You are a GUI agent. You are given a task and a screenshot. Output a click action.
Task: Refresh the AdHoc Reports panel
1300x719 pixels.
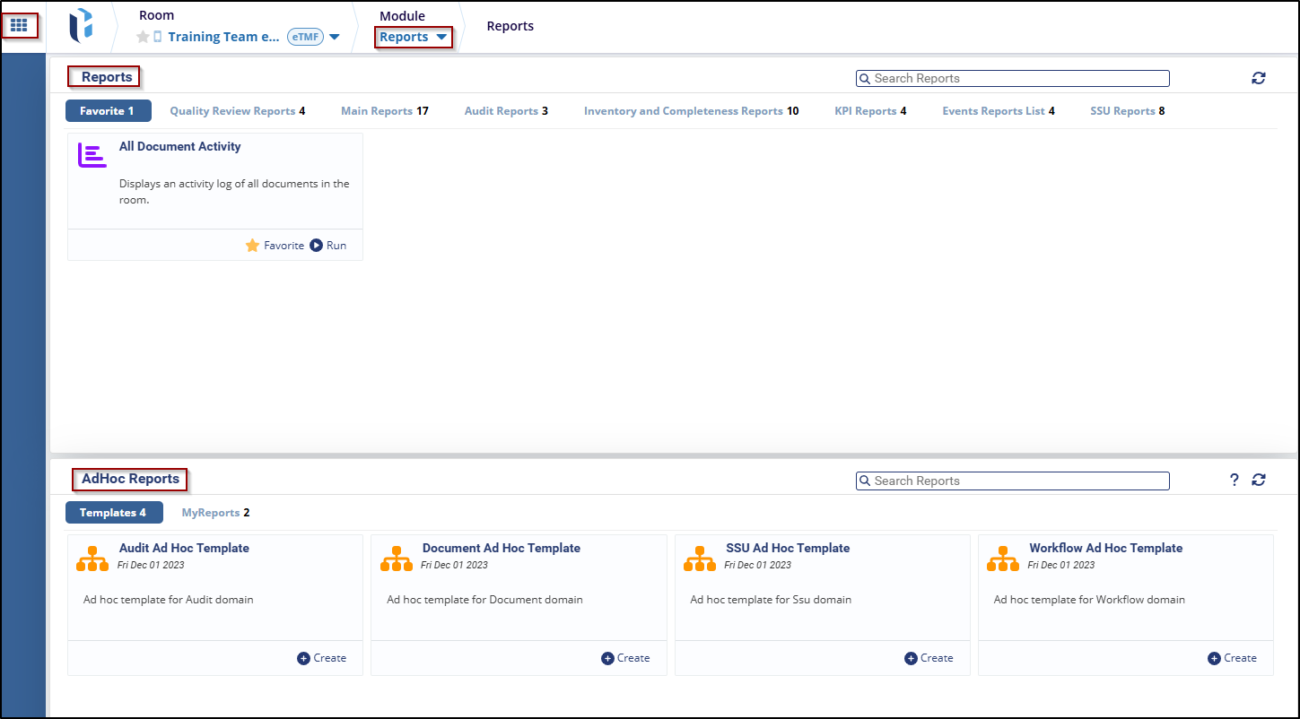(x=1259, y=481)
